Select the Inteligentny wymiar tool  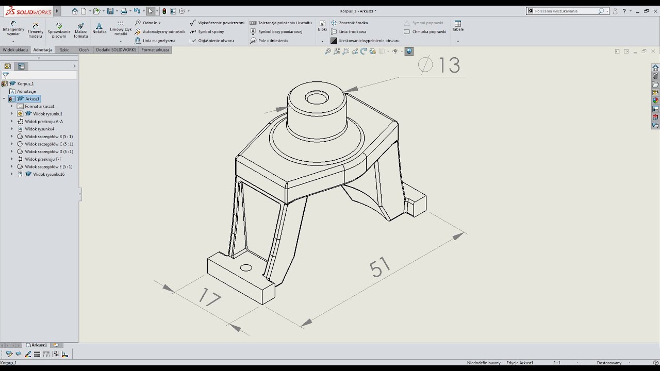[x=13, y=29]
